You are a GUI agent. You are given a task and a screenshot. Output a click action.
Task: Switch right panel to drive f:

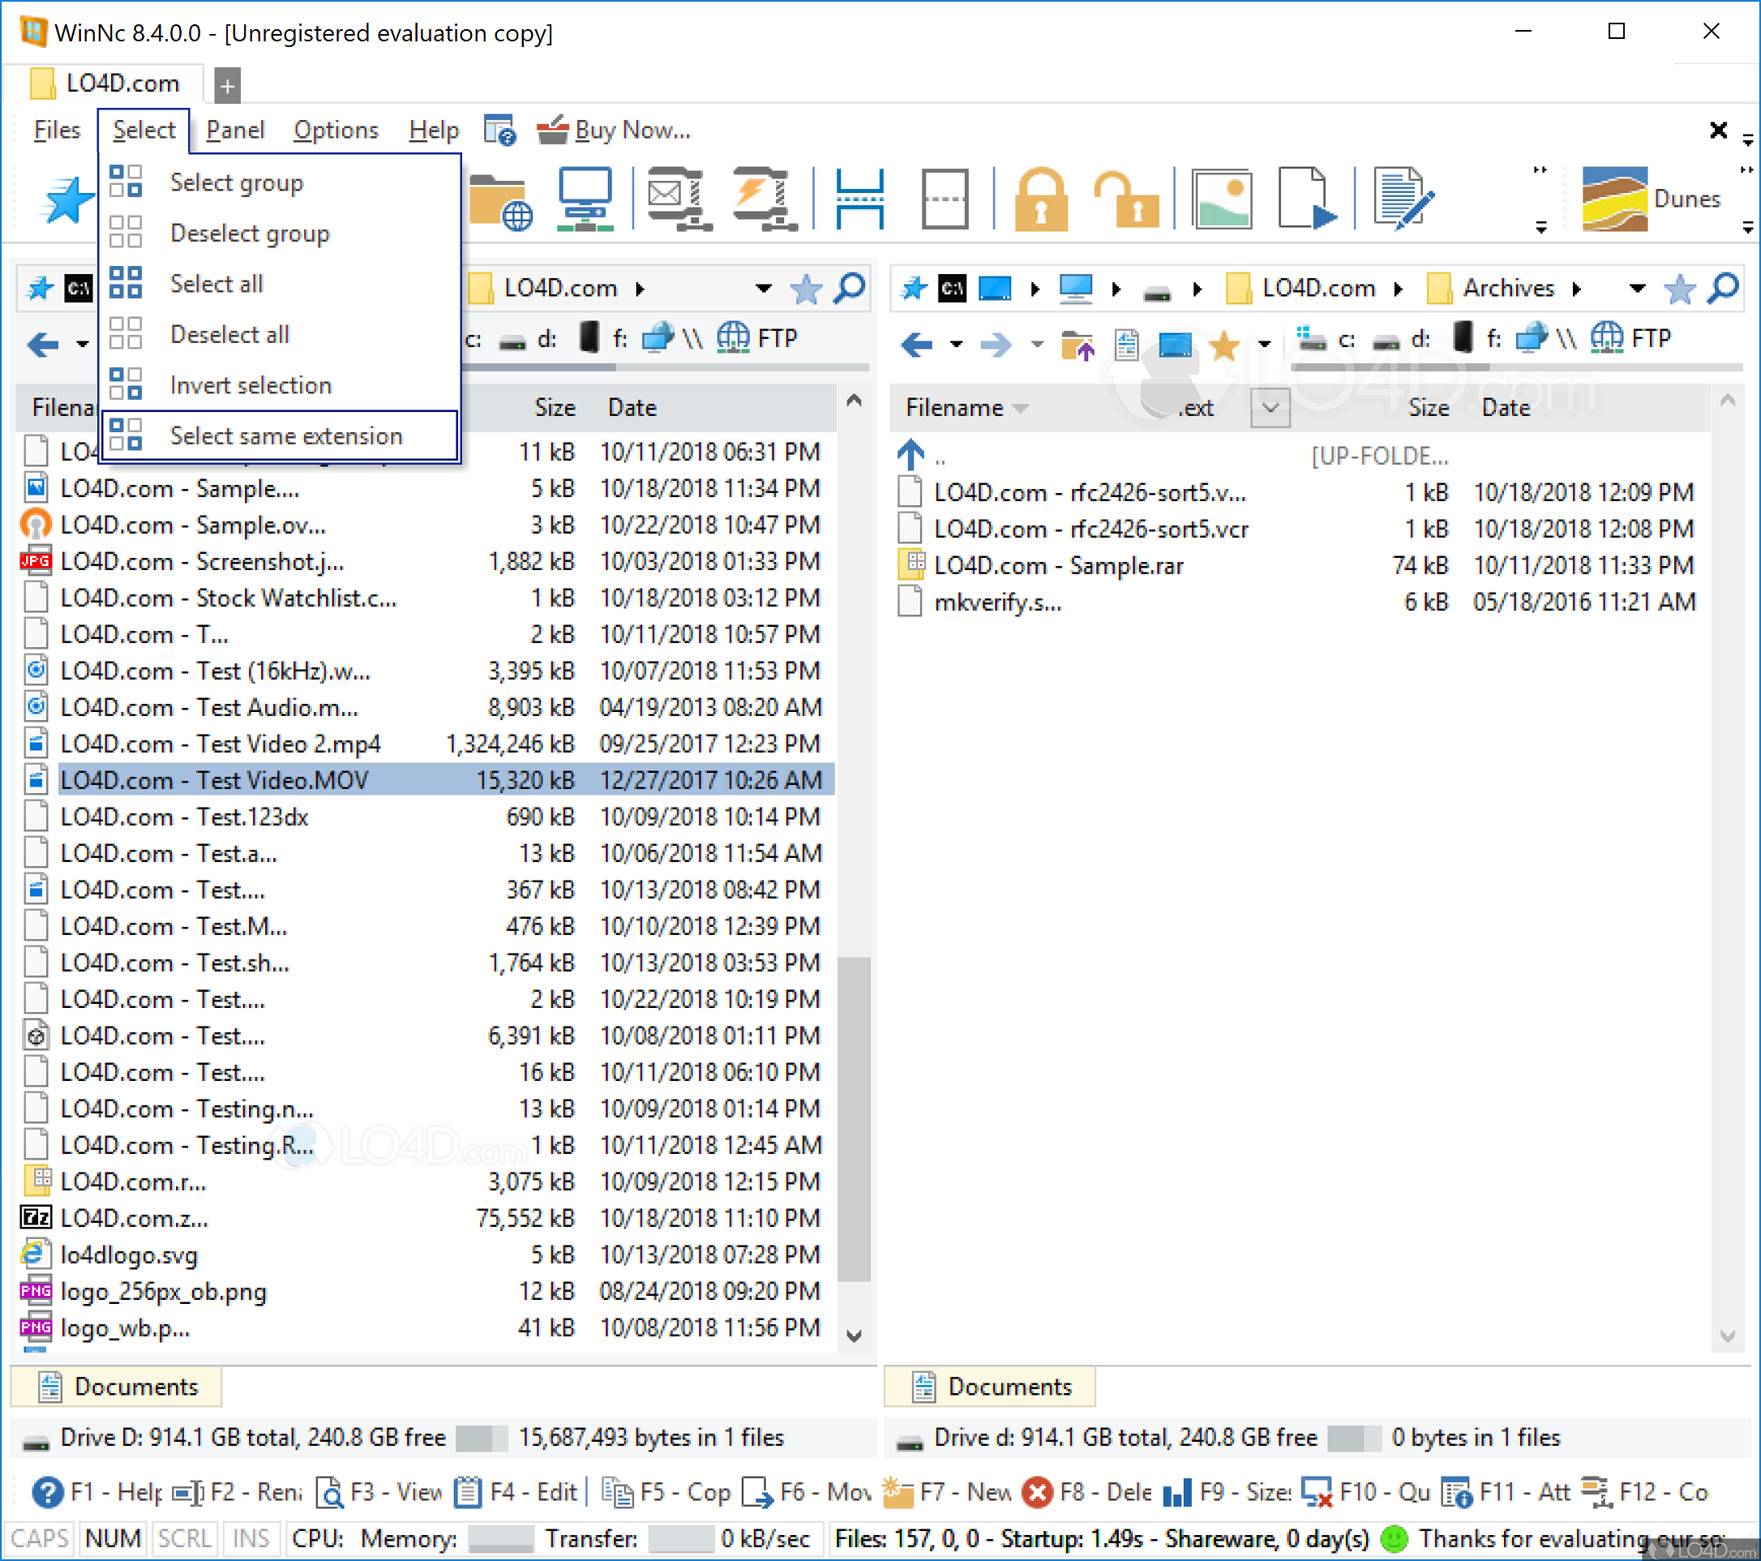pos(1477,337)
